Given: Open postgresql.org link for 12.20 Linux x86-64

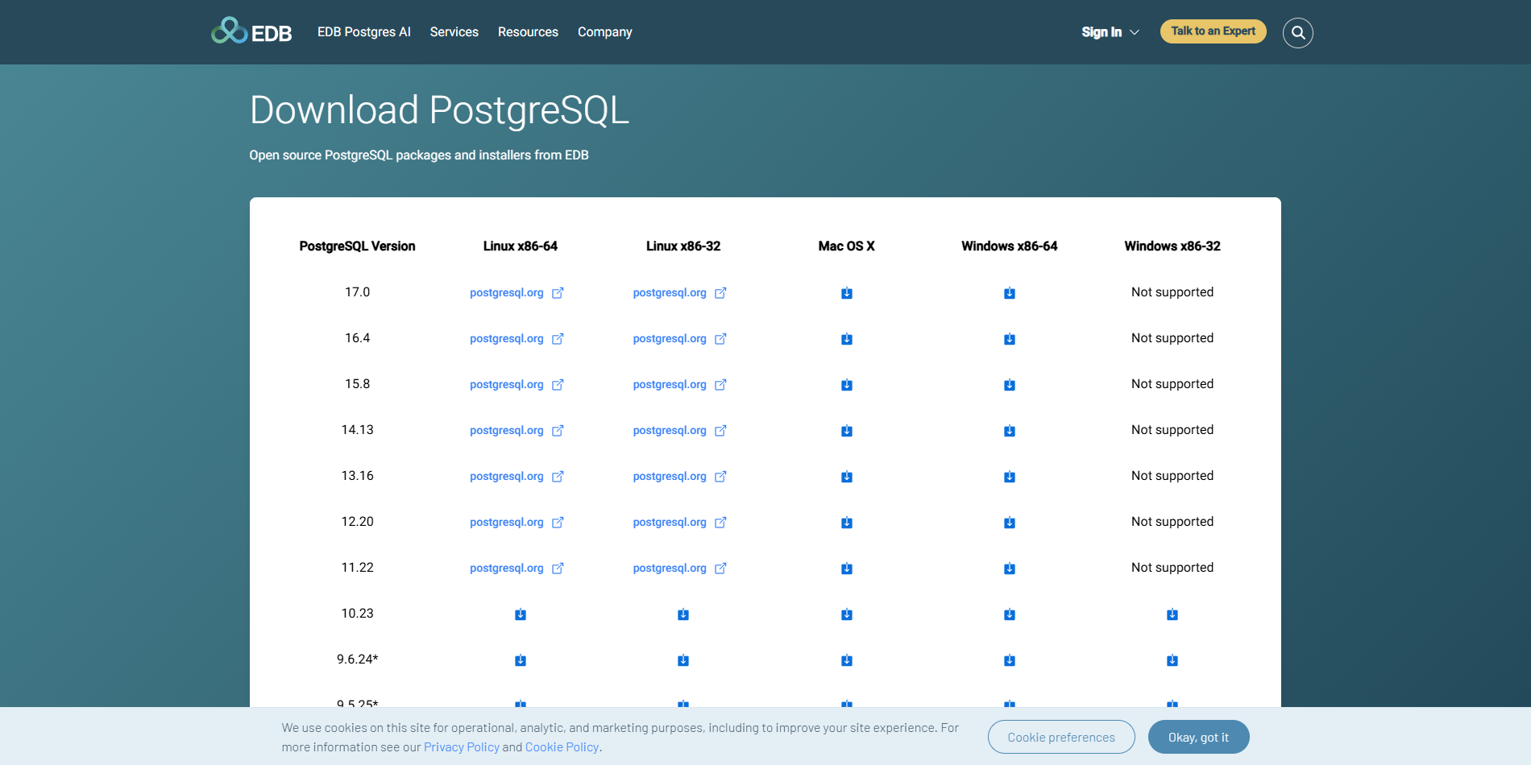Looking at the screenshot, I should pos(517,523).
